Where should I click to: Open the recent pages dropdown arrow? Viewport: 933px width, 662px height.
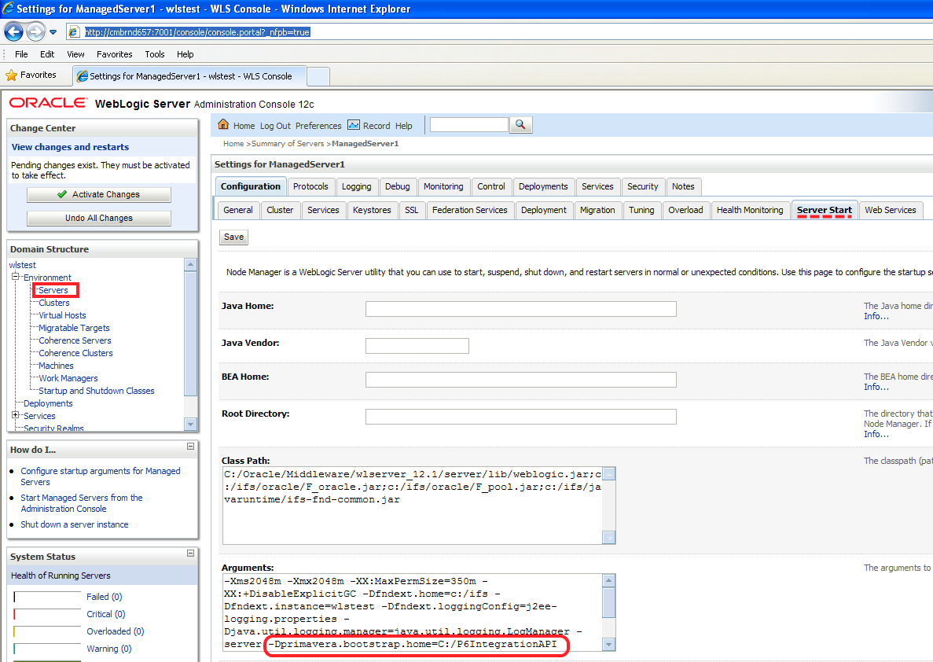click(x=53, y=32)
